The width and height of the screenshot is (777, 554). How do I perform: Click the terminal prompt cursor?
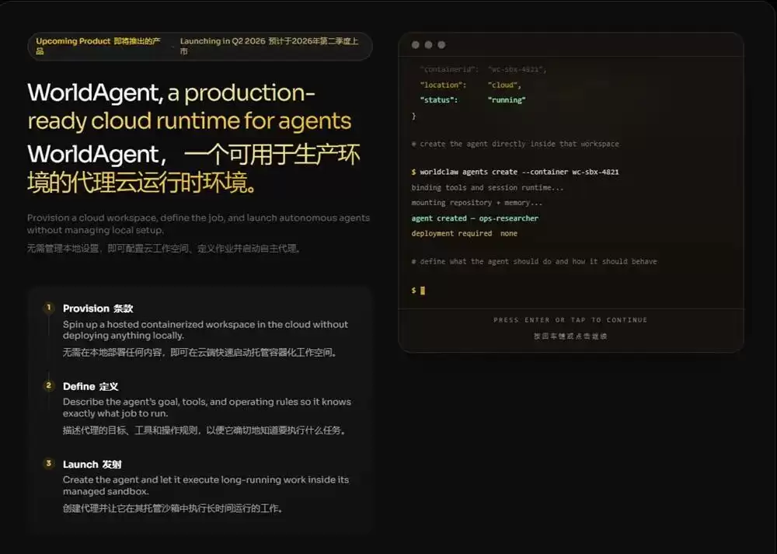(423, 291)
